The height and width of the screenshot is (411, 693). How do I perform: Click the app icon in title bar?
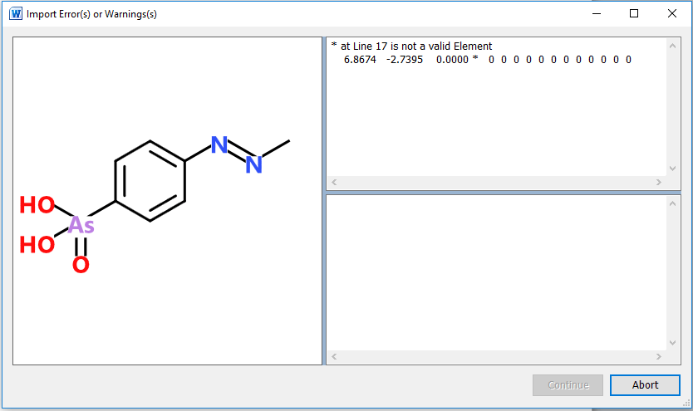click(15, 14)
